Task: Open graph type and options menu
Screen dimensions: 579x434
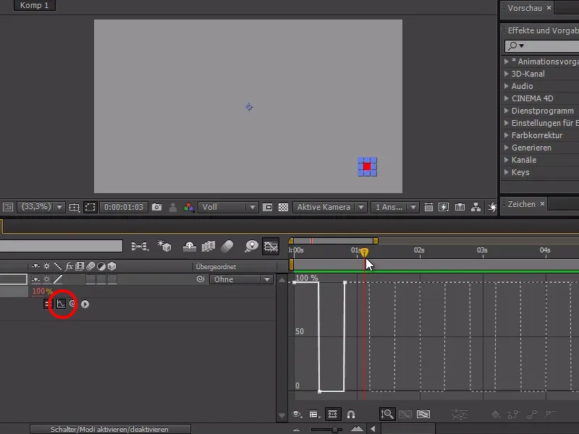Action: click(315, 414)
